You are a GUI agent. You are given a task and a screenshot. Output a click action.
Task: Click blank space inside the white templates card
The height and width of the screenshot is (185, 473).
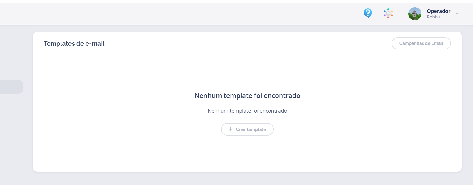(x=116, y=139)
